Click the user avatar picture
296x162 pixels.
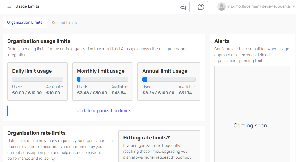click(221, 6)
